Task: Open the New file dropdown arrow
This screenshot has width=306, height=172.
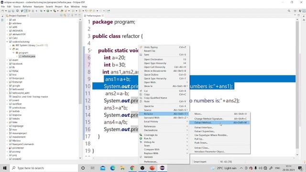Action: pyautogui.click(x=6, y=11)
